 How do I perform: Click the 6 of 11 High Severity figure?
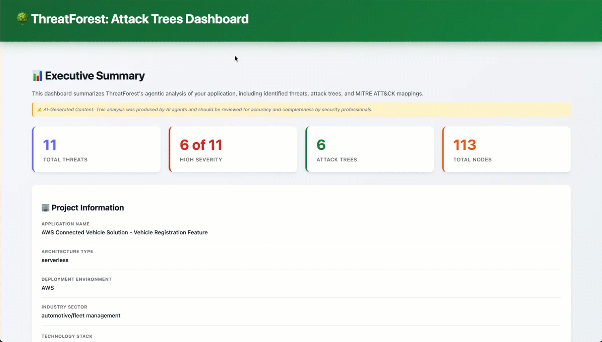(201, 145)
